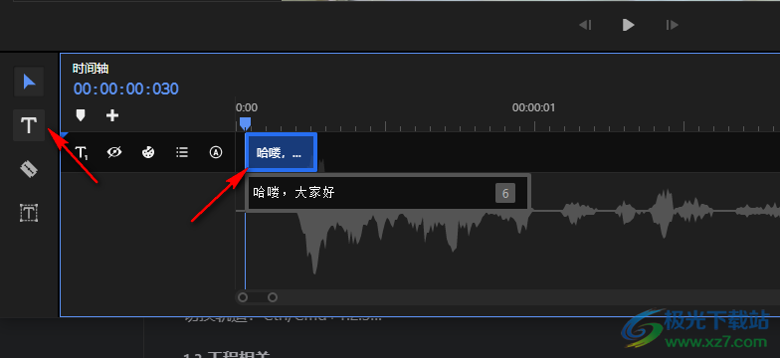Click the 时间轴 panel title
This screenshot has width=780, height=358.
[91, 68]
